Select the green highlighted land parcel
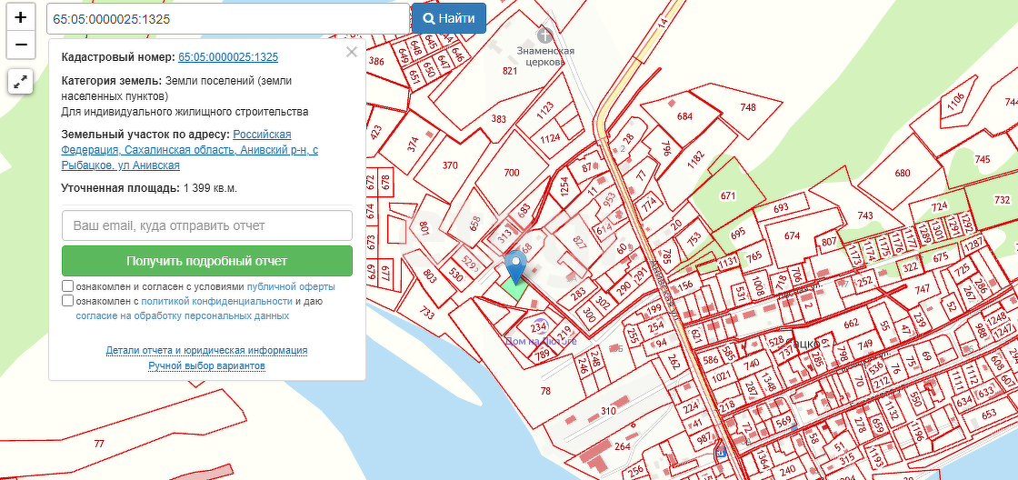The width and height of the screenshot is (1018, 480). (514, 289)
